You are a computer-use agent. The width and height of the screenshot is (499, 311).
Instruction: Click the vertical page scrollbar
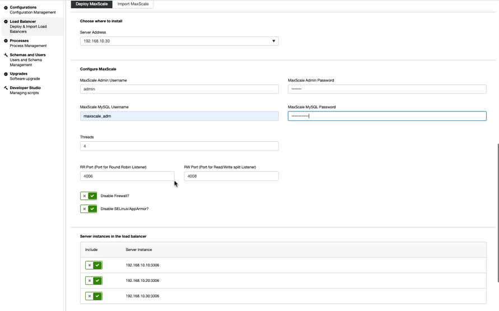point(497,212)
